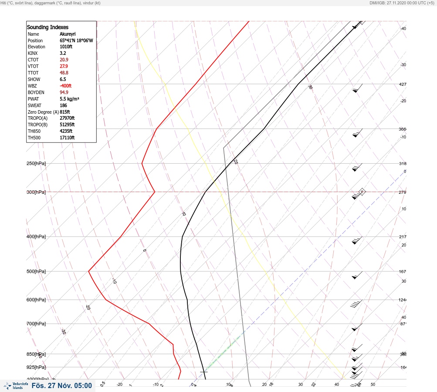Image resolution: width=437 pixels, height=392 pixels.
Task: Click the '400[hPa]' pressure label
Action: tap(36, 237)
